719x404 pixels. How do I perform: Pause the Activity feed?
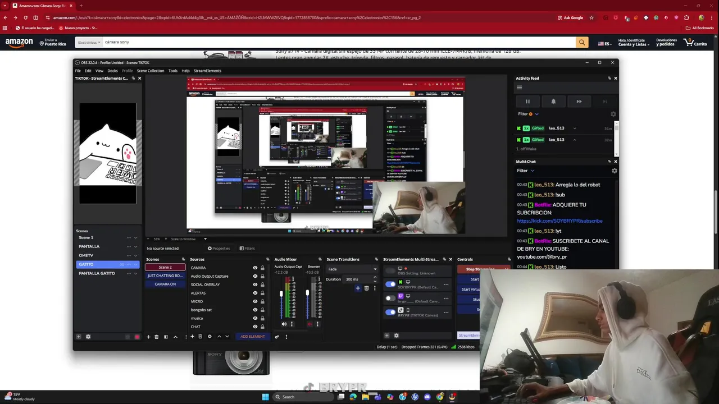527,102
